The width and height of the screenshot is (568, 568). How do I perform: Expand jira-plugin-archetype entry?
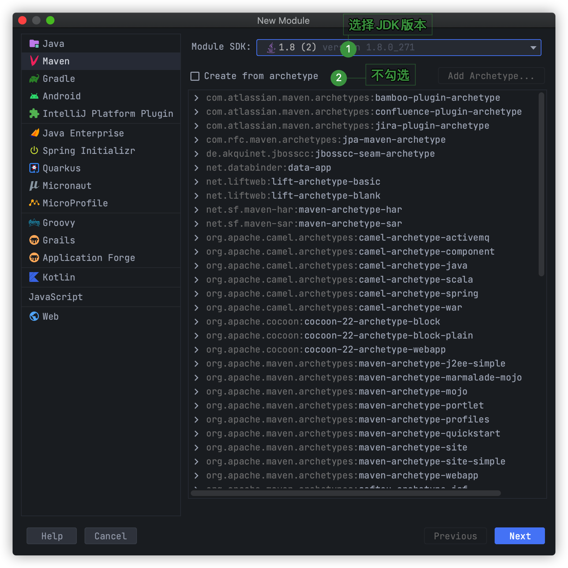pos(196,126)
